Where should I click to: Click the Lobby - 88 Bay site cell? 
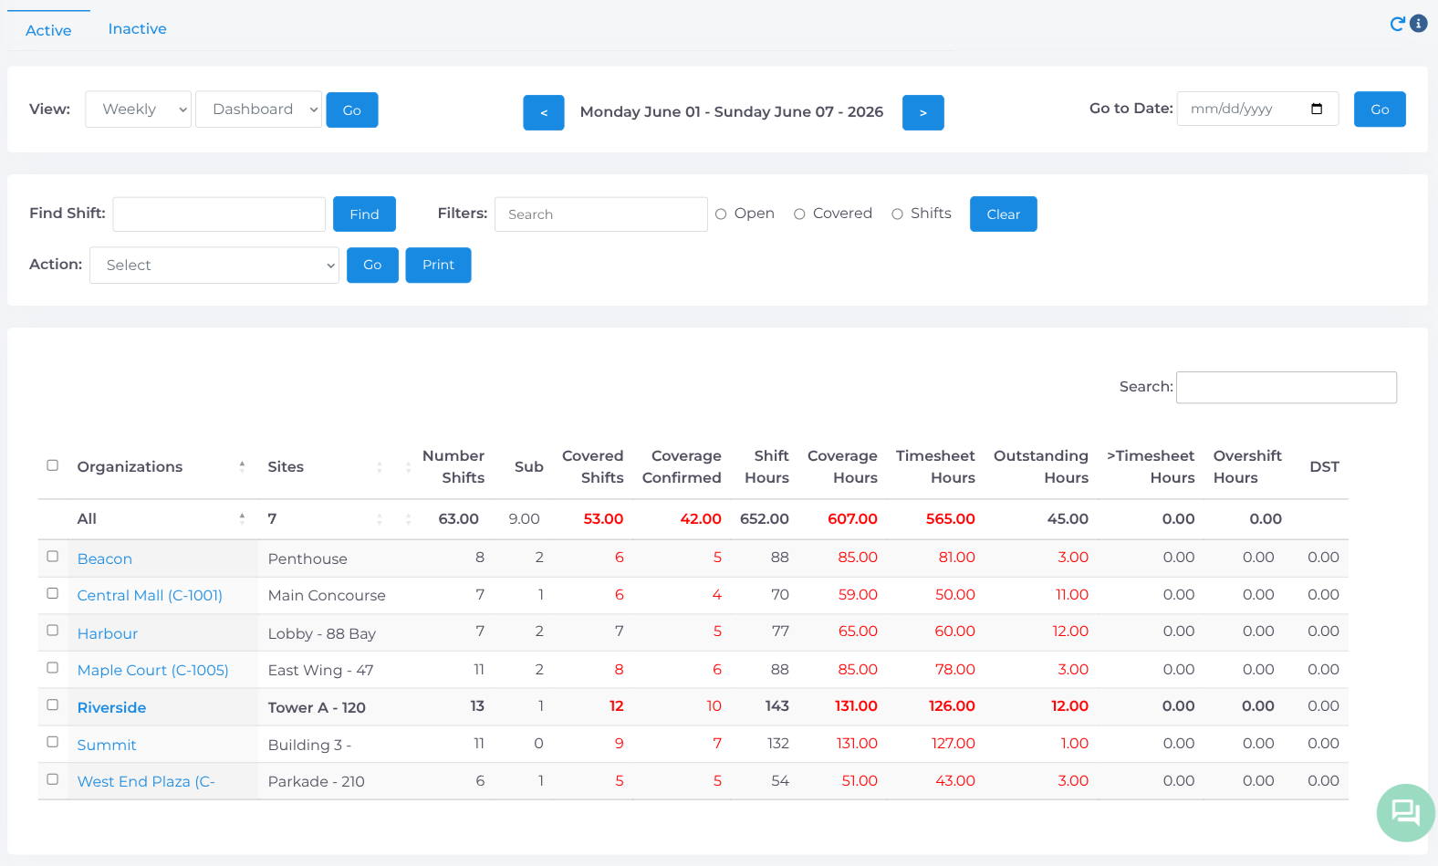coord(322,633)
